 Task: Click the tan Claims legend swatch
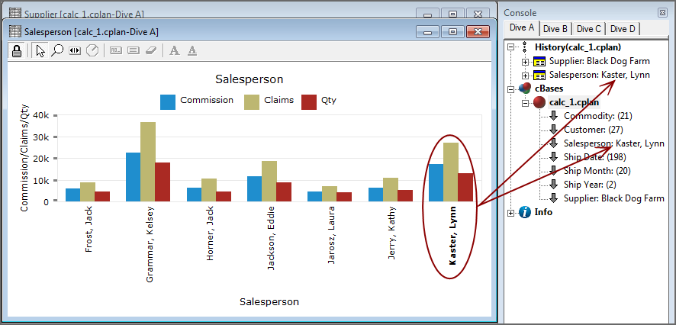click(x=252, y=101)
